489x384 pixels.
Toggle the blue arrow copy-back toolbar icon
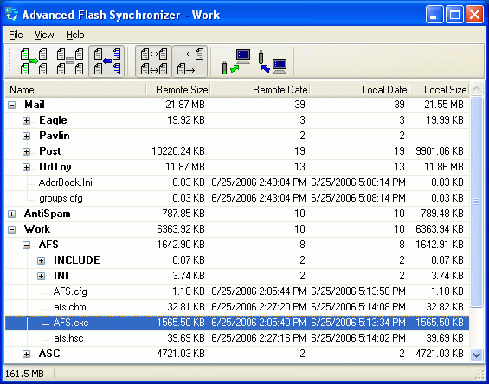pos(106,61)
